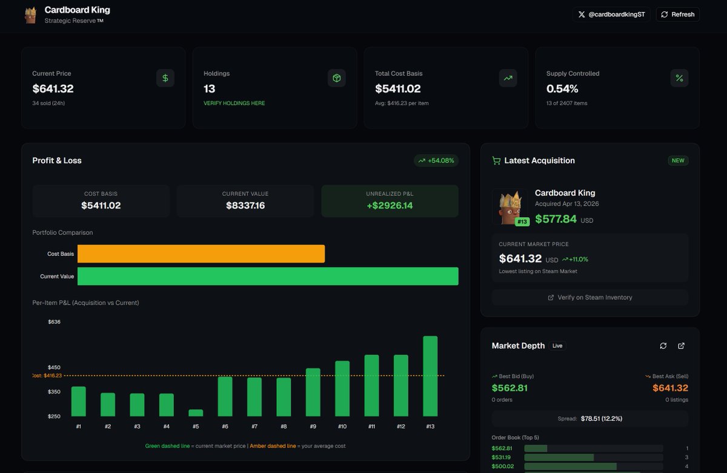Click the dollar sign icon on Current Price card

tap(165, 78)
